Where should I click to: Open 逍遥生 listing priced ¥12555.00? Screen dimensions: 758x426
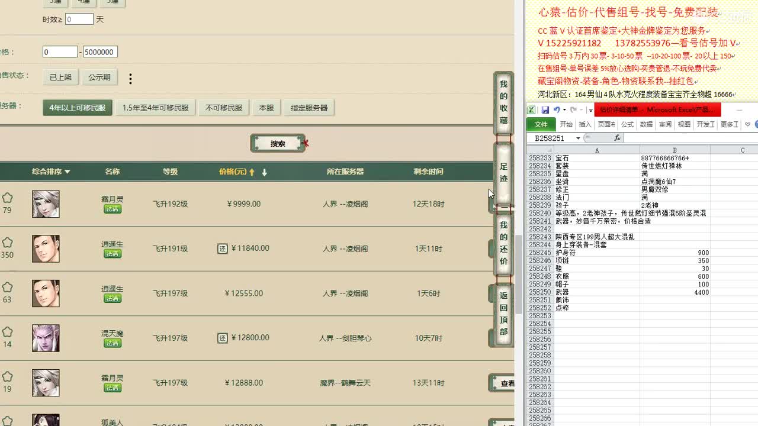[112, 289]
